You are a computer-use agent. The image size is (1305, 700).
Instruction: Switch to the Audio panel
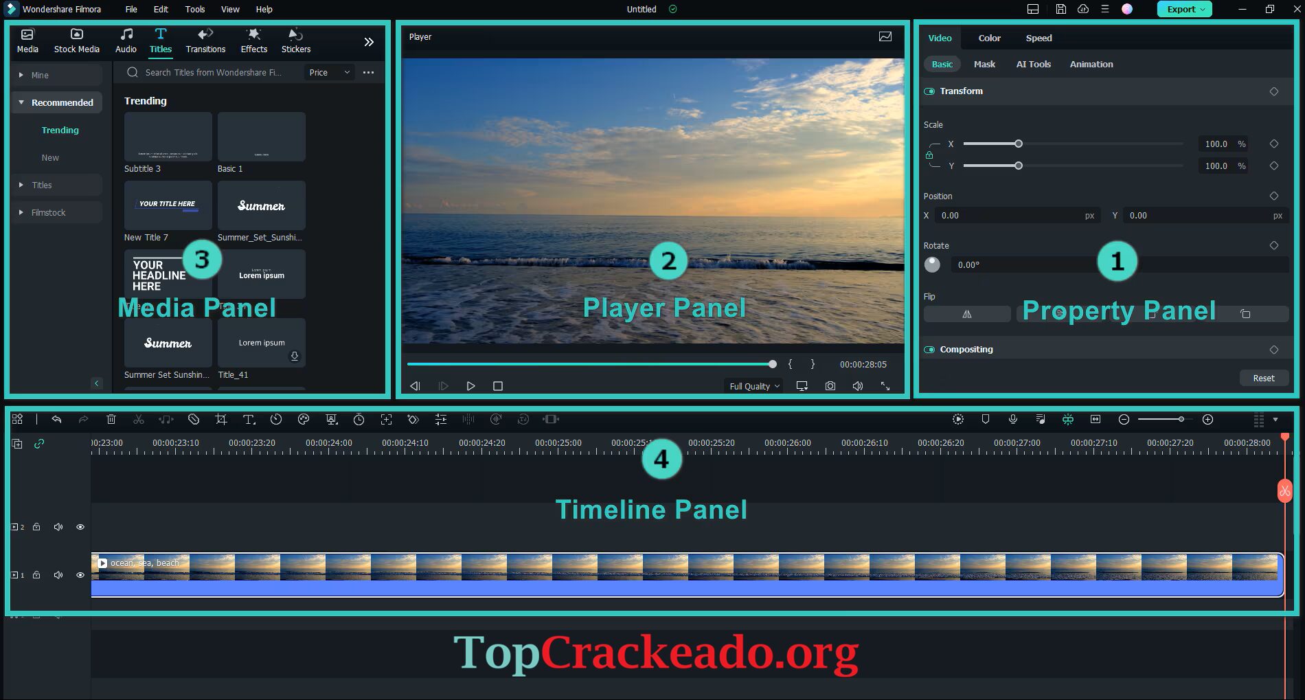click(126, 39)
